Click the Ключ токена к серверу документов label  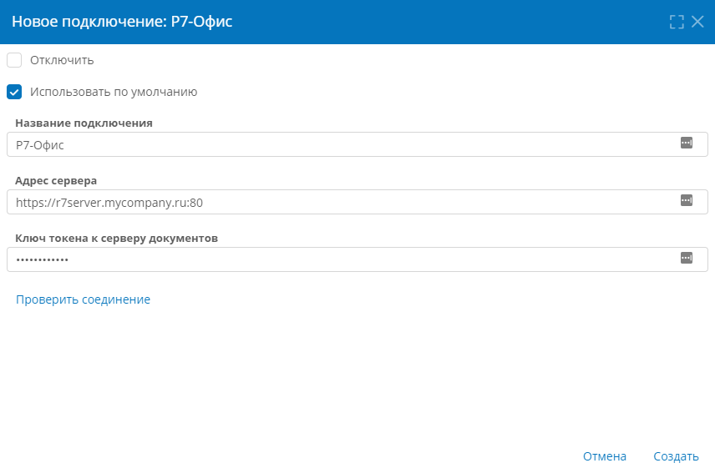pos(117,238)
